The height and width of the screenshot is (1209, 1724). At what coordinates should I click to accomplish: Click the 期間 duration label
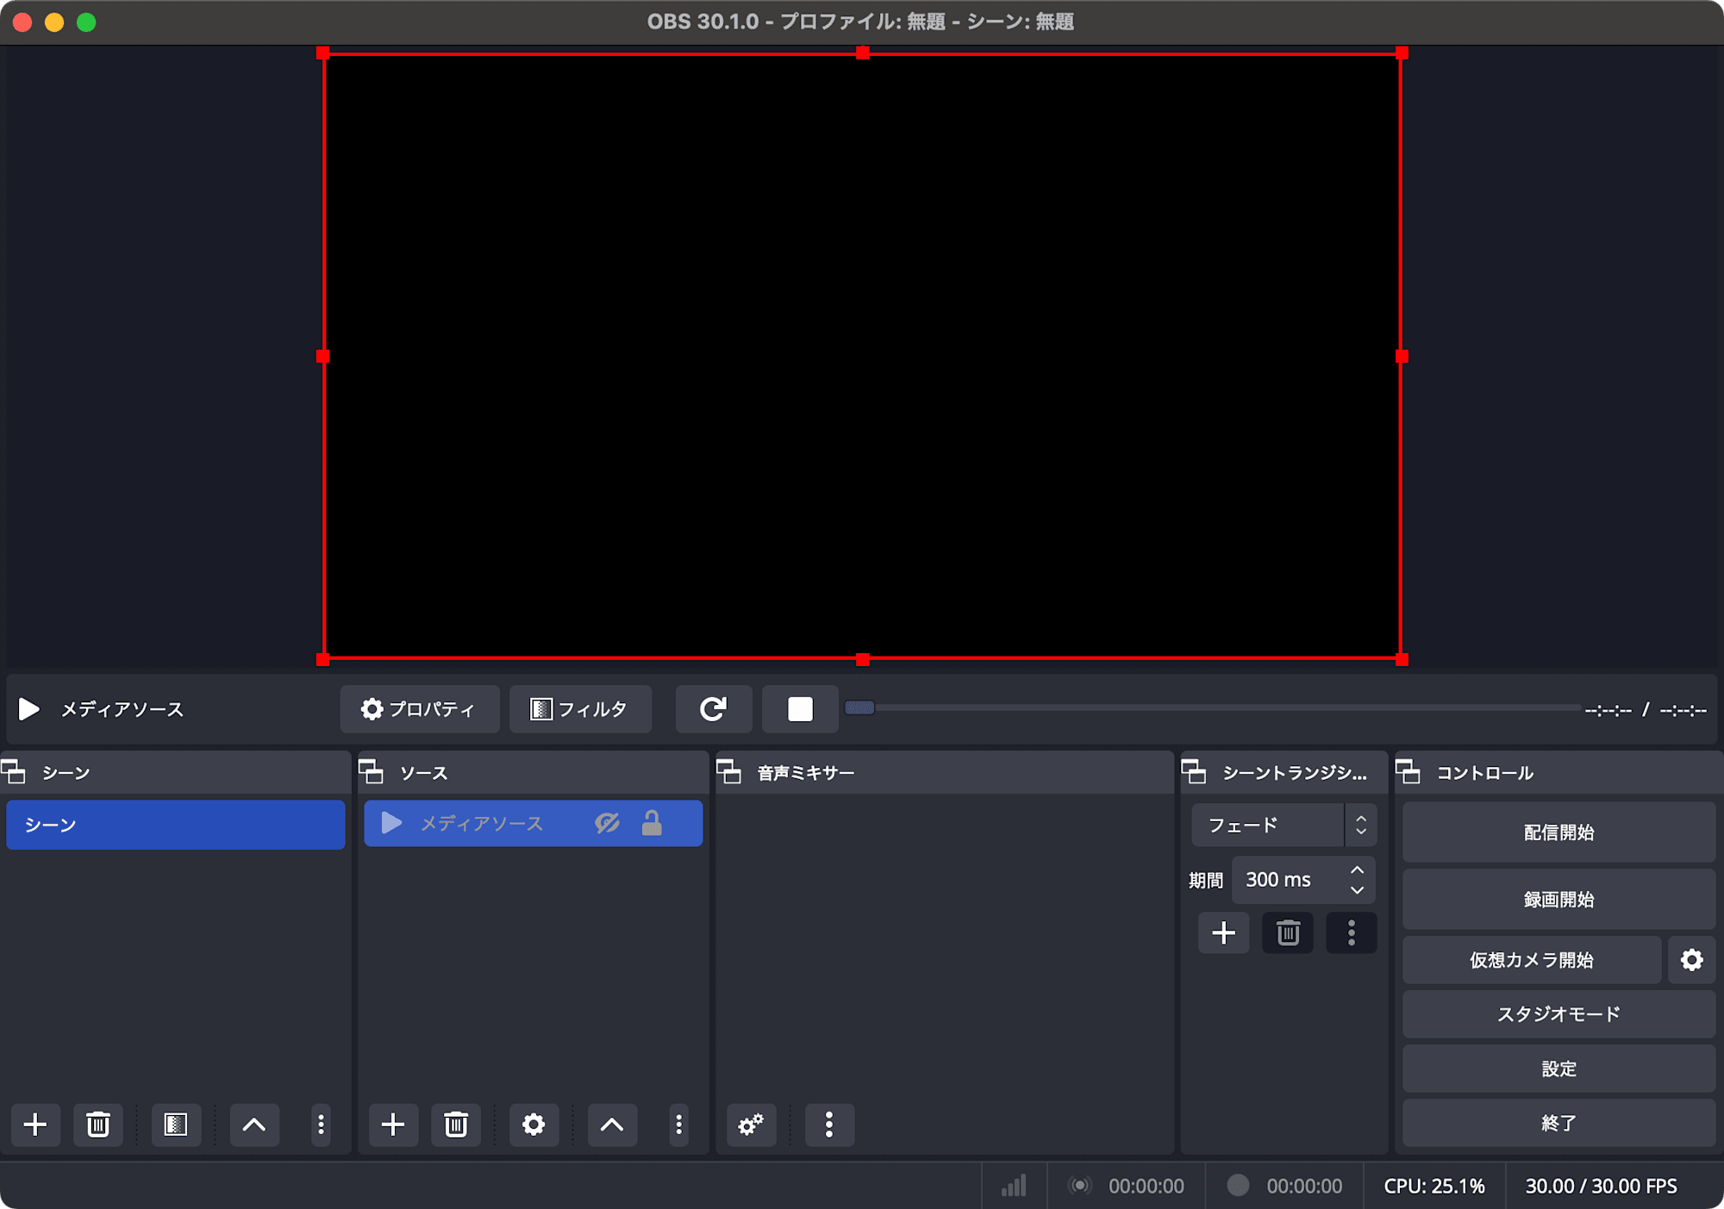pyautogui.click(x=1206, y=880)
